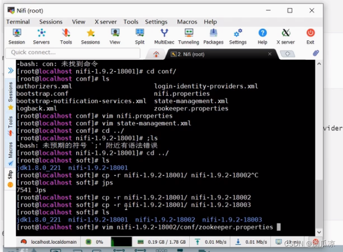Click the Help question mark icon
Screen dimensions: 343x252
(x=263, y=36)
